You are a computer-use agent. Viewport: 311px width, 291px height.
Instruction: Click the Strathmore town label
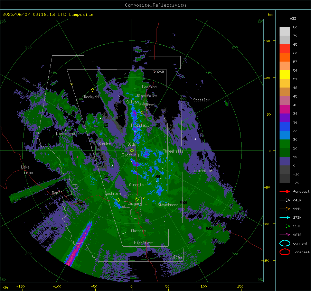168,205
